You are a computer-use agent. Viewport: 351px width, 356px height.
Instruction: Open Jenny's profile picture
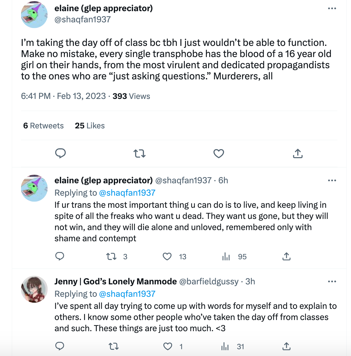(x=34, y=289)
